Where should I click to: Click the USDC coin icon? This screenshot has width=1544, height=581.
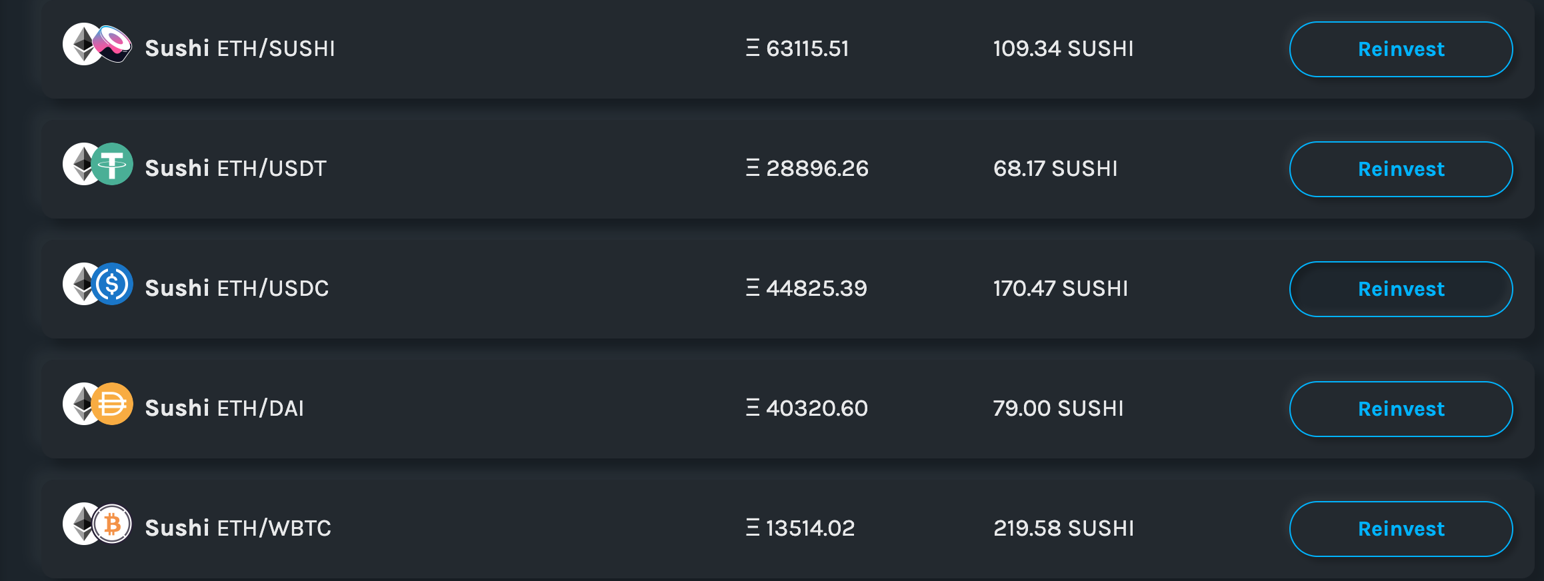click(112, 284)
